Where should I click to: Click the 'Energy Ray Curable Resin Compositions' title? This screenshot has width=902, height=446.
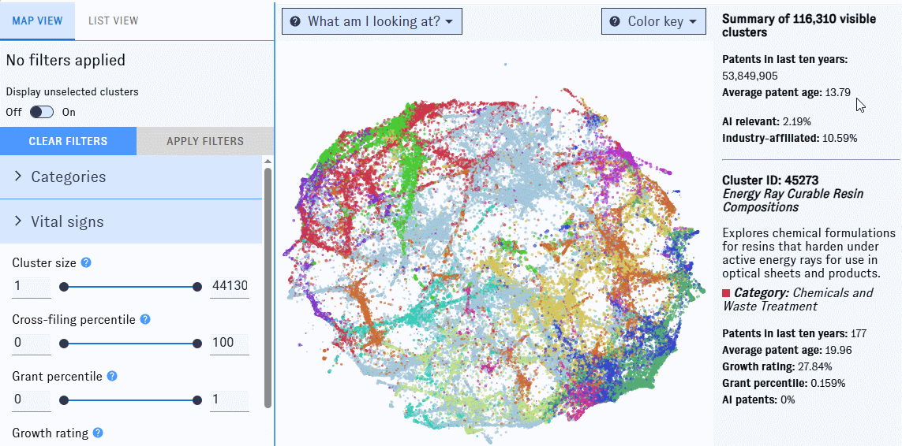[793, 201]
